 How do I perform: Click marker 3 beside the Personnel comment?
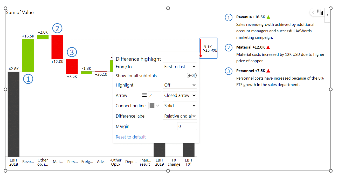(x=229, y=71)
